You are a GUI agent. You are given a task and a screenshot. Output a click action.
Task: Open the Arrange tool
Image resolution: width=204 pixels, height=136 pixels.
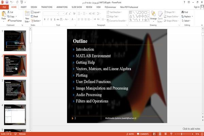tap(153, 16)
